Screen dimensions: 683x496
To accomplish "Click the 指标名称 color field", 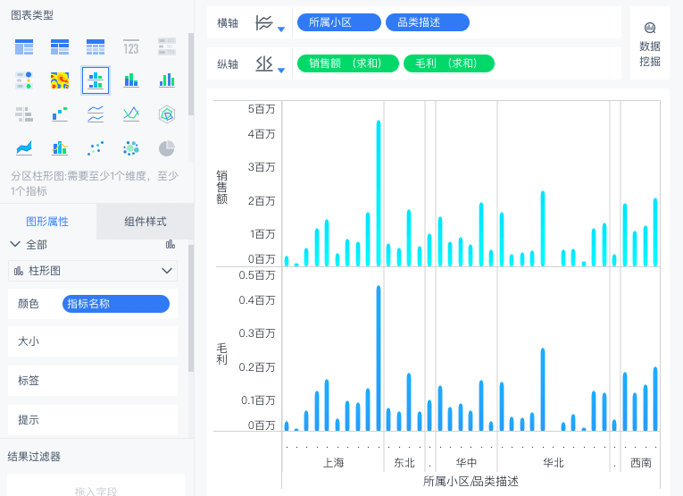I will (x=116, y=304).
